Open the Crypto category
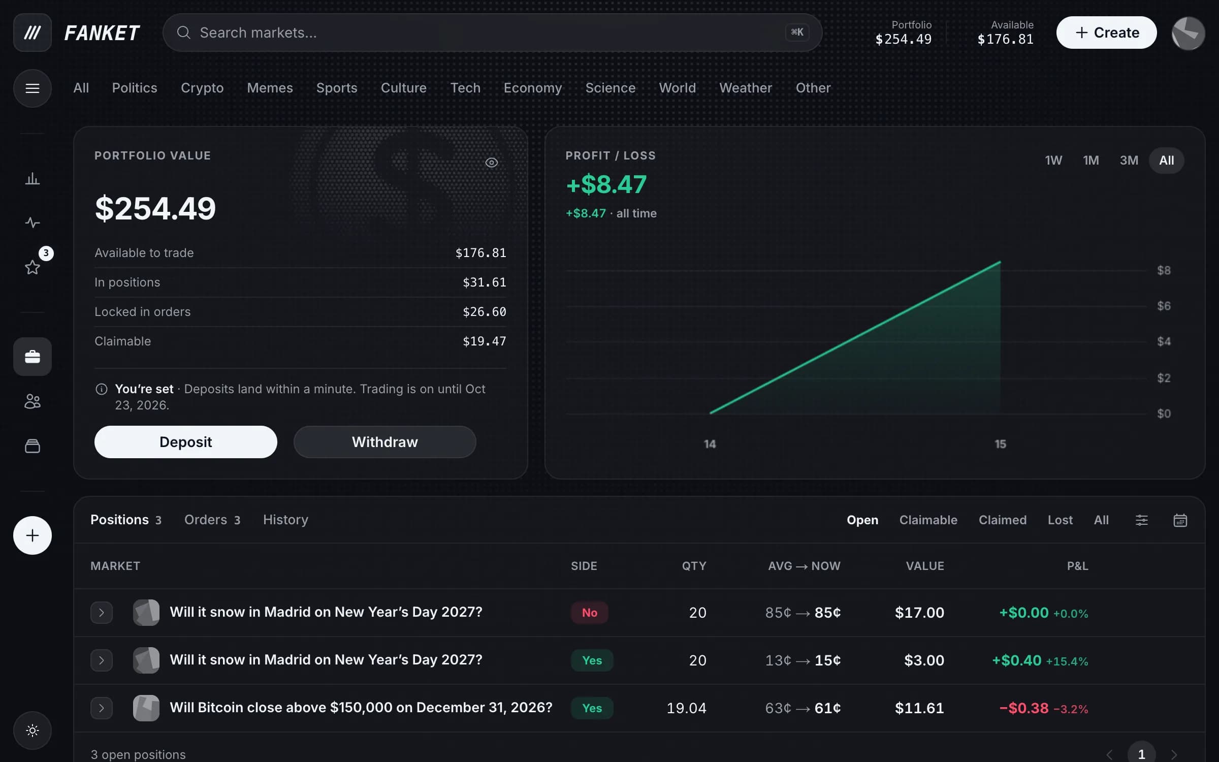The height and width of the screenshot is (762, 1219). [x=202, y=88]
